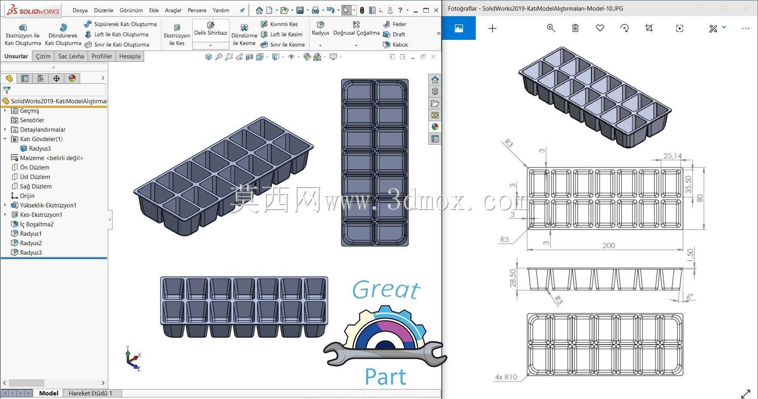Select the Döndürerek Katı Oluşturma tool
This screenshot has width=758, height=399.
click(x=63, y=35)
